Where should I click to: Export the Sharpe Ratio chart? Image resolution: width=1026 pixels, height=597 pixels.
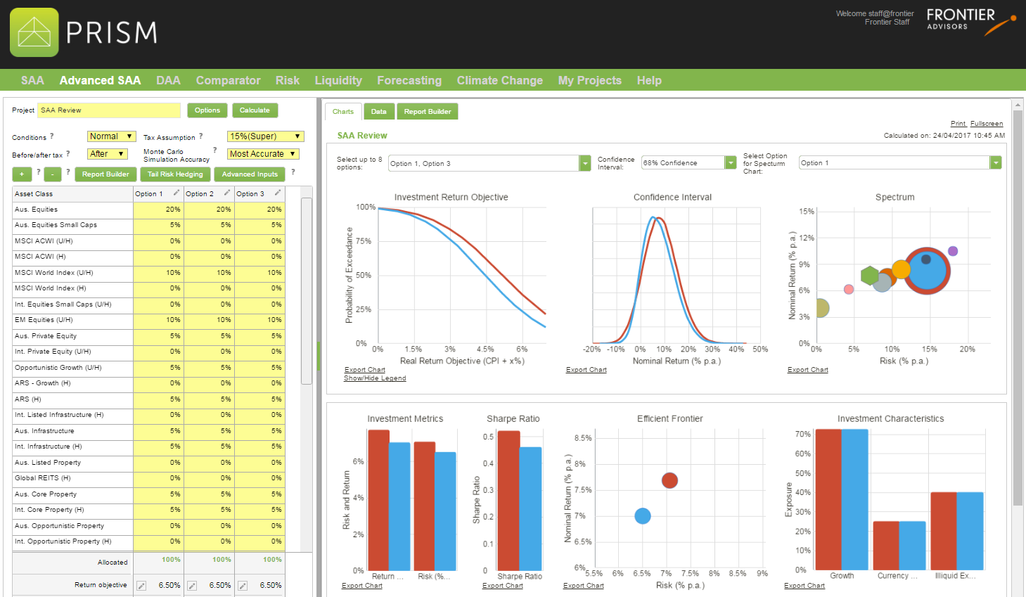pos(503,586)
